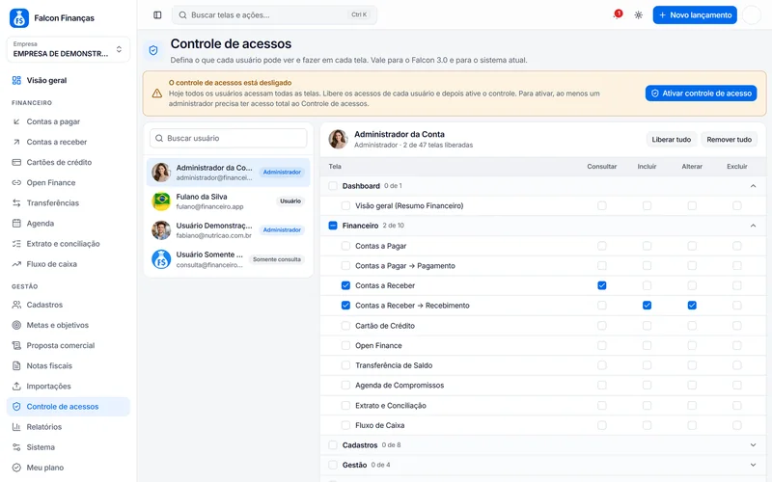
Task: Click the Novo lançamento button
Action: pos(695,15)
